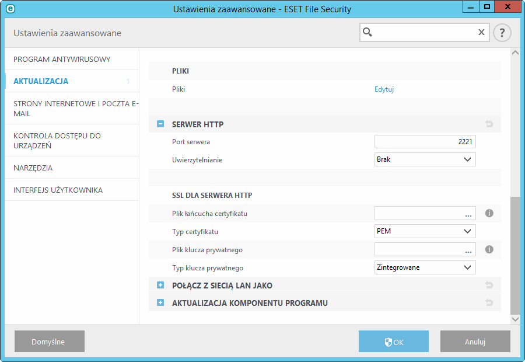The image size is (525, 362).
Task: Select NARZĘDZIA in sidebar
Action: click(x=72, y=168)
